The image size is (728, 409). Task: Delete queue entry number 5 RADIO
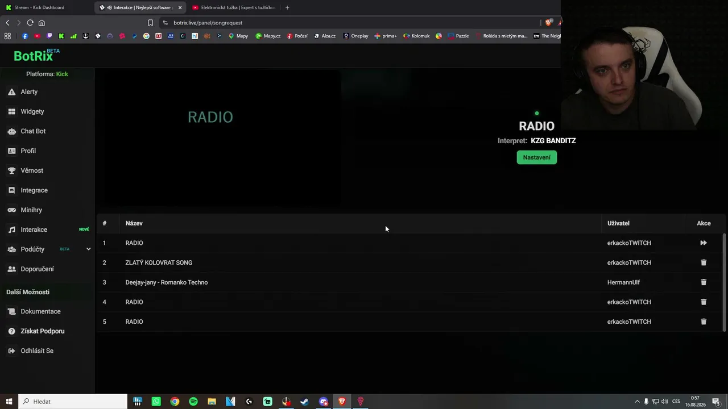704,322
